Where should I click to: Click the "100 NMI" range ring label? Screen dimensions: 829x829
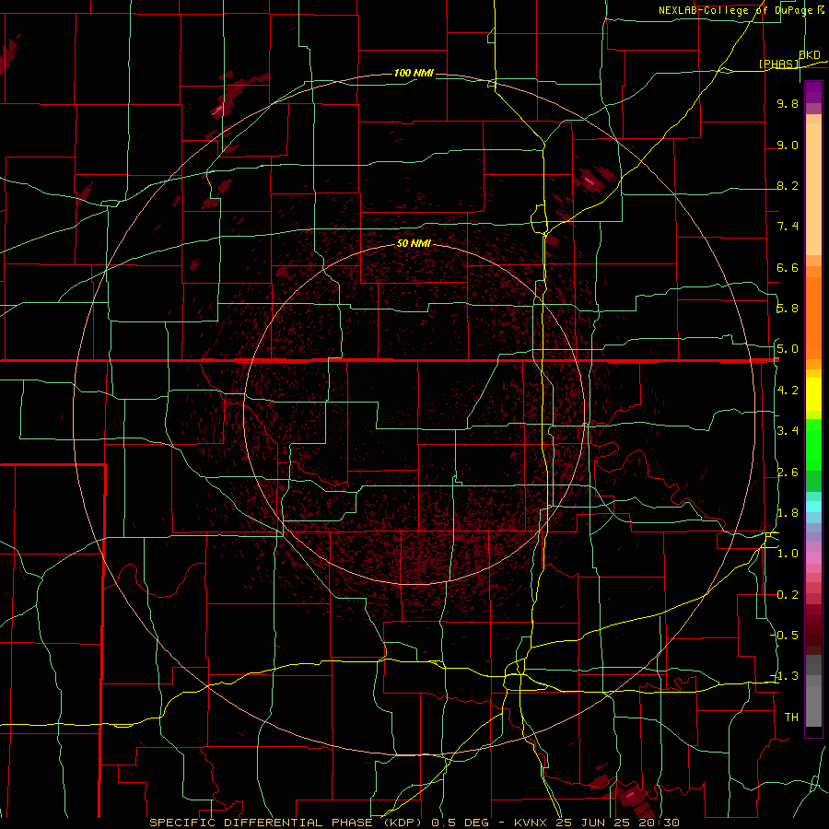point(414,73)
